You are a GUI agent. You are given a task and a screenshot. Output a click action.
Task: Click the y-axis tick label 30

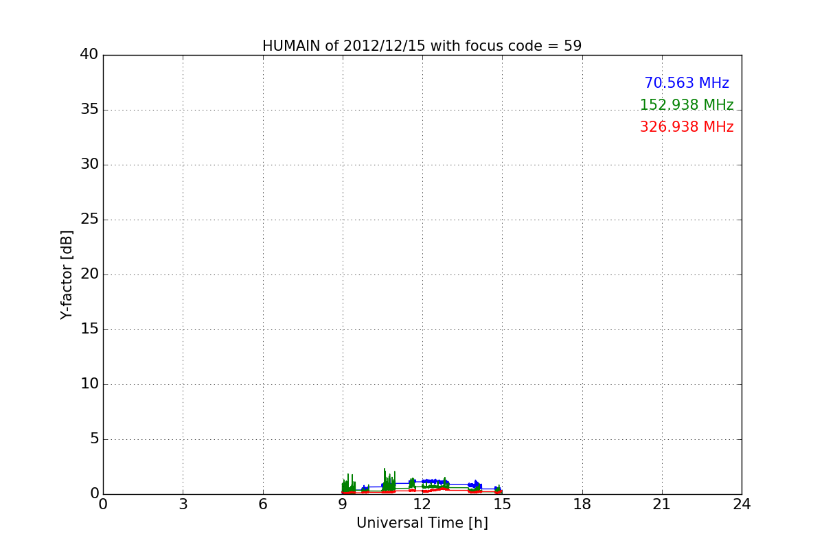[x=89, y=165]
